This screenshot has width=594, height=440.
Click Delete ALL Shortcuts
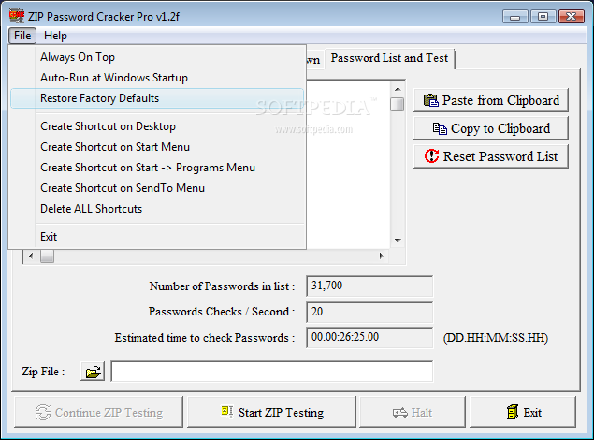(x=157, y=209)
